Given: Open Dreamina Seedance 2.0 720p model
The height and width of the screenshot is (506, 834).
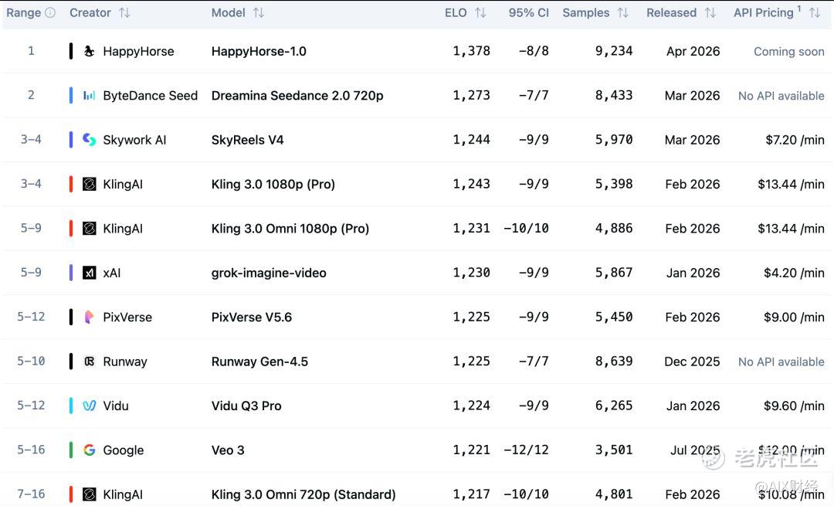Looking at the screenshot, I should [297, 96].
